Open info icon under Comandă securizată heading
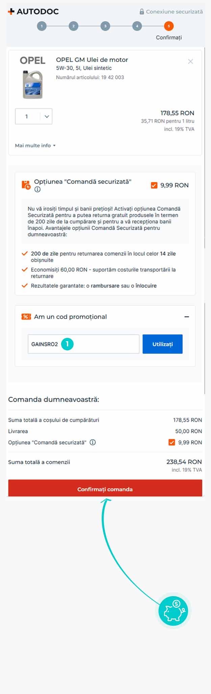 [x=37, y=190]
